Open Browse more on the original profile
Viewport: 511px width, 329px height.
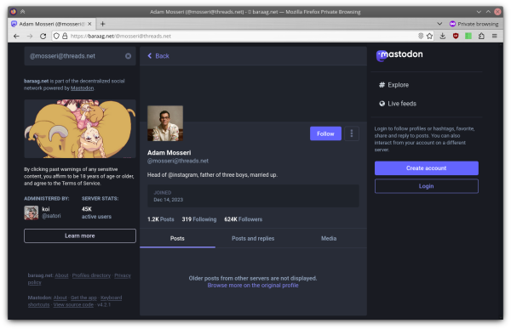253,286
